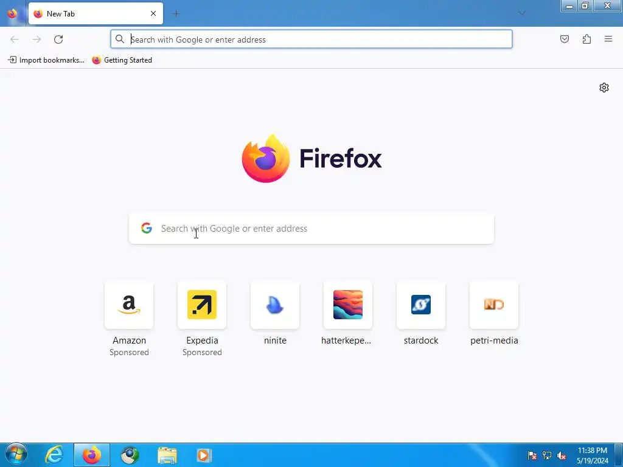The width and height of the screenshot is (623, 467).
Task: Go forward with the forward arrow
Action: coord(37,40)
